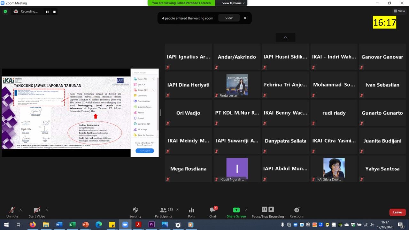The image size is (409, 230).
Task: Click the View button in waiting room notification
Action: coord(229,18)
